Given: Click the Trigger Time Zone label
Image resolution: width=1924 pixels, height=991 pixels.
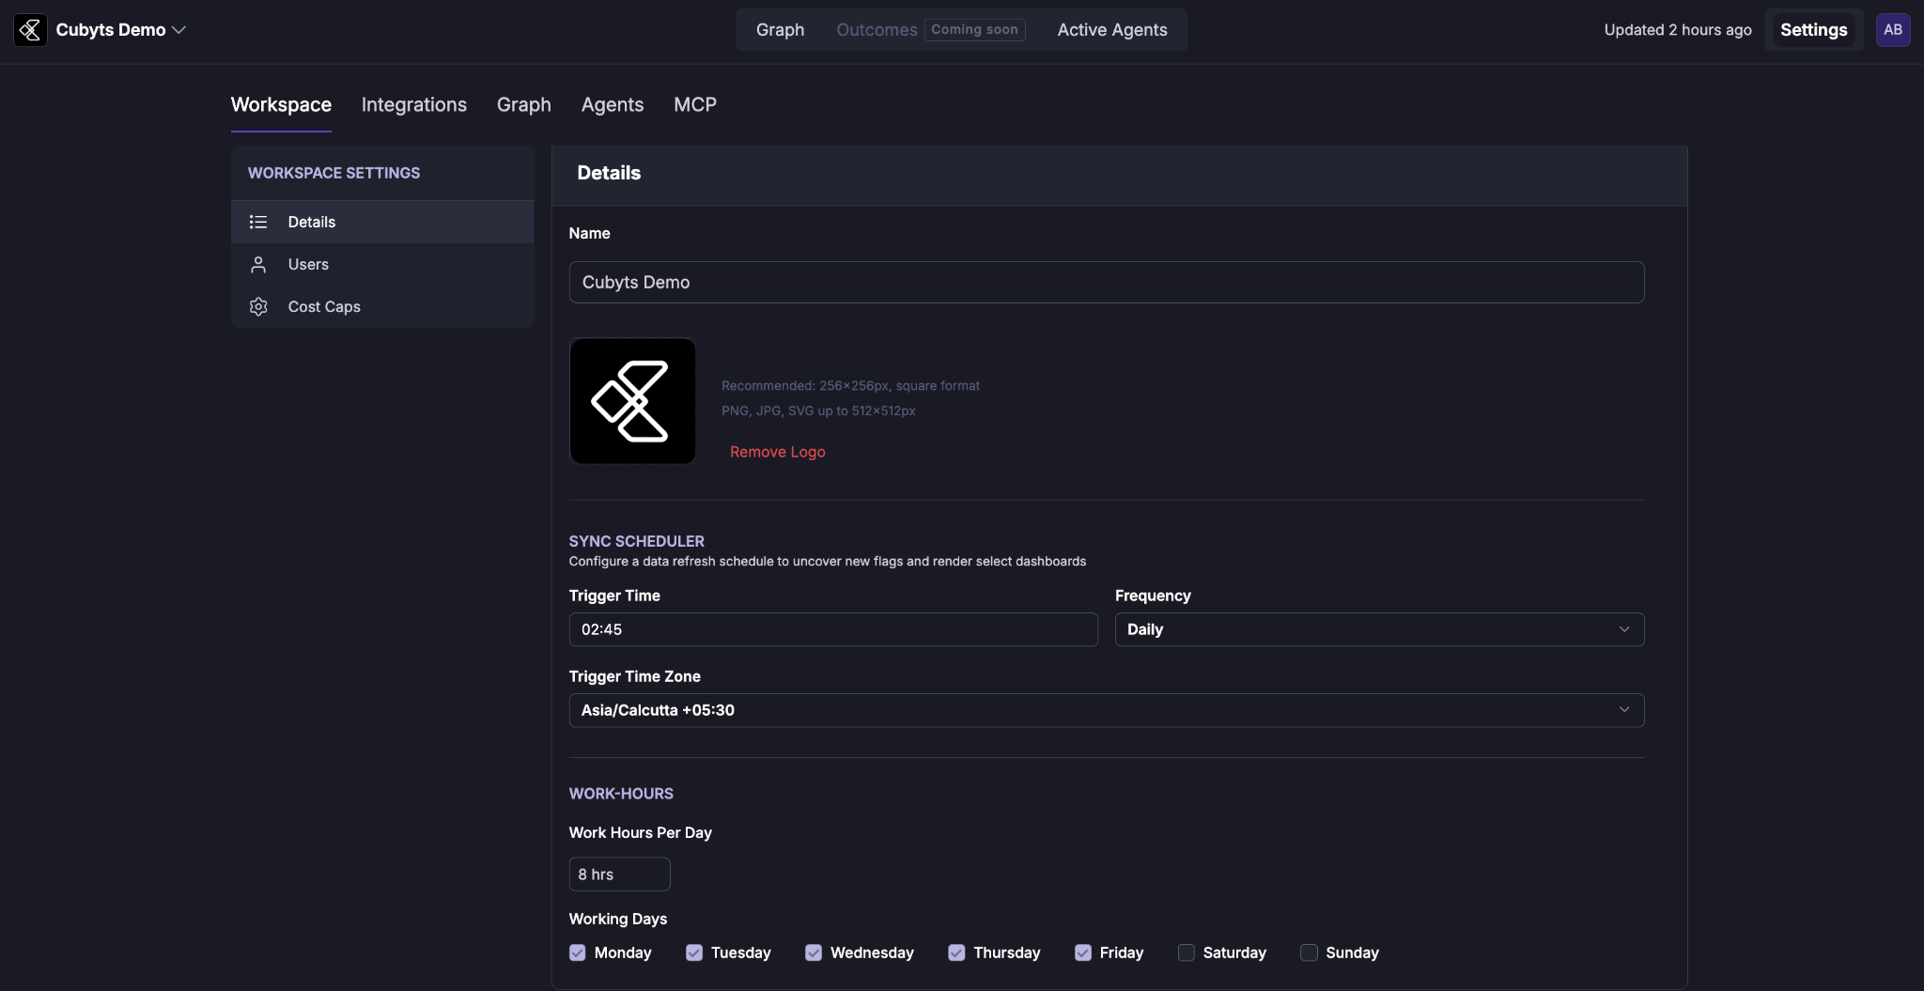Looking at the screenshot, I should point(635,676).
